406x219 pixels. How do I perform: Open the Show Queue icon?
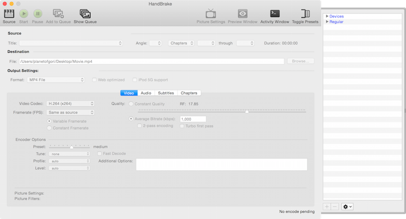point(85,13)
